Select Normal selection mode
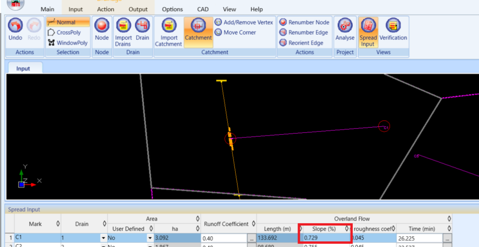 [x=68, y=22]
